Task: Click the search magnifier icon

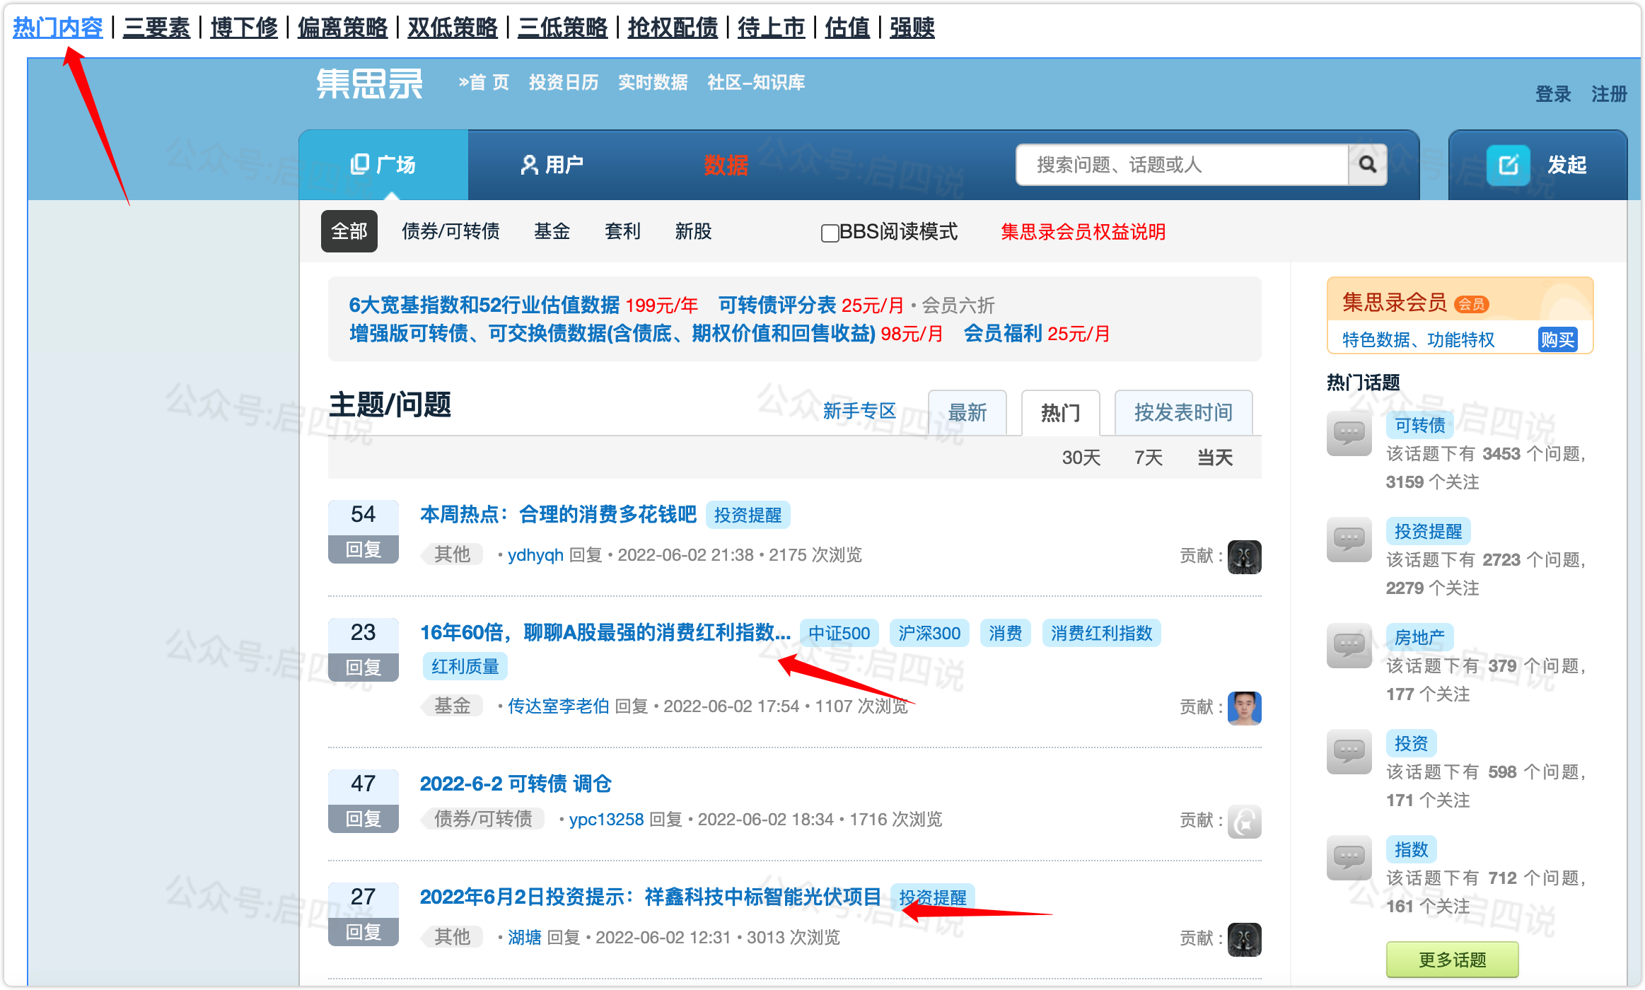Action: pos(1367,165)
